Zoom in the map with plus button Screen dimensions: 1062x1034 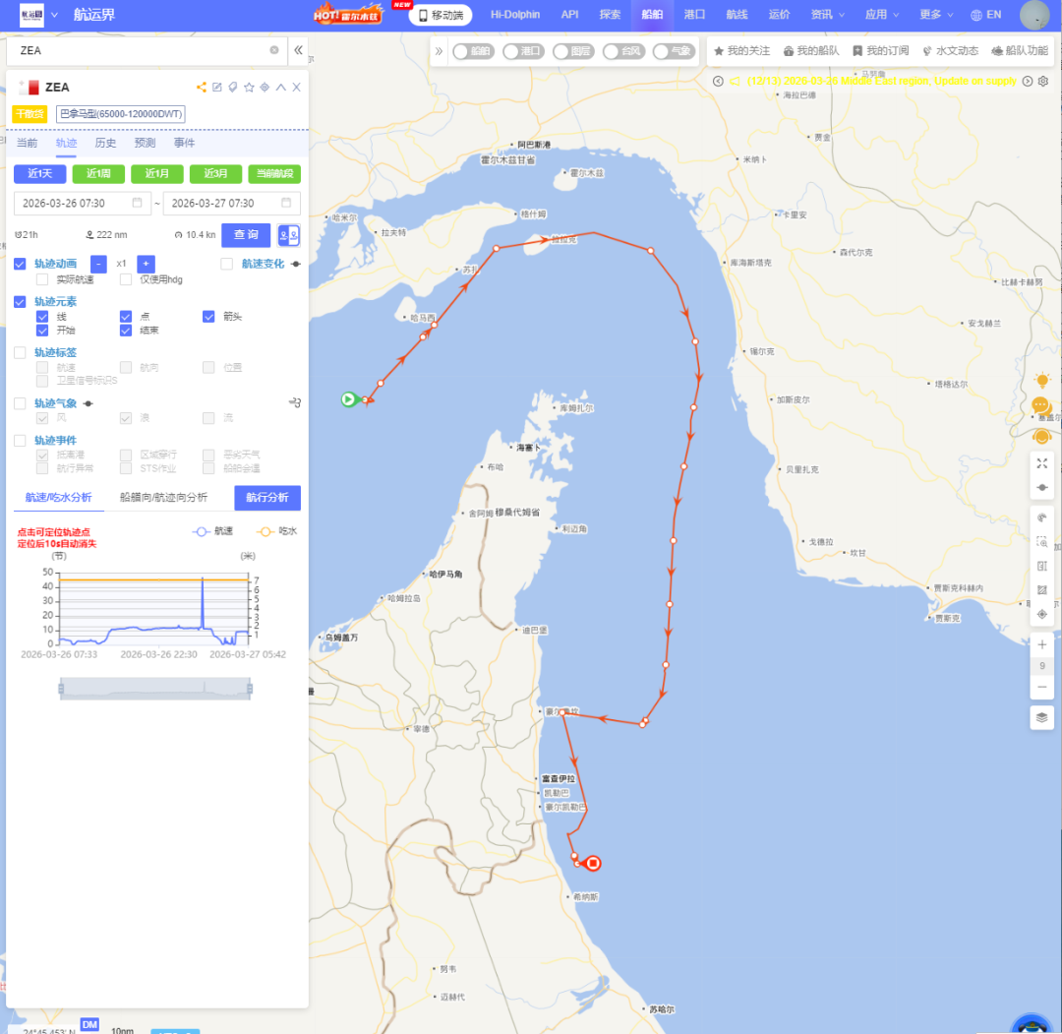(x=1042, y=644)
